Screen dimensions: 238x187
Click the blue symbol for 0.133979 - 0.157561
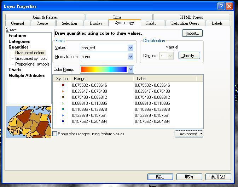click(x=63, y=115)
